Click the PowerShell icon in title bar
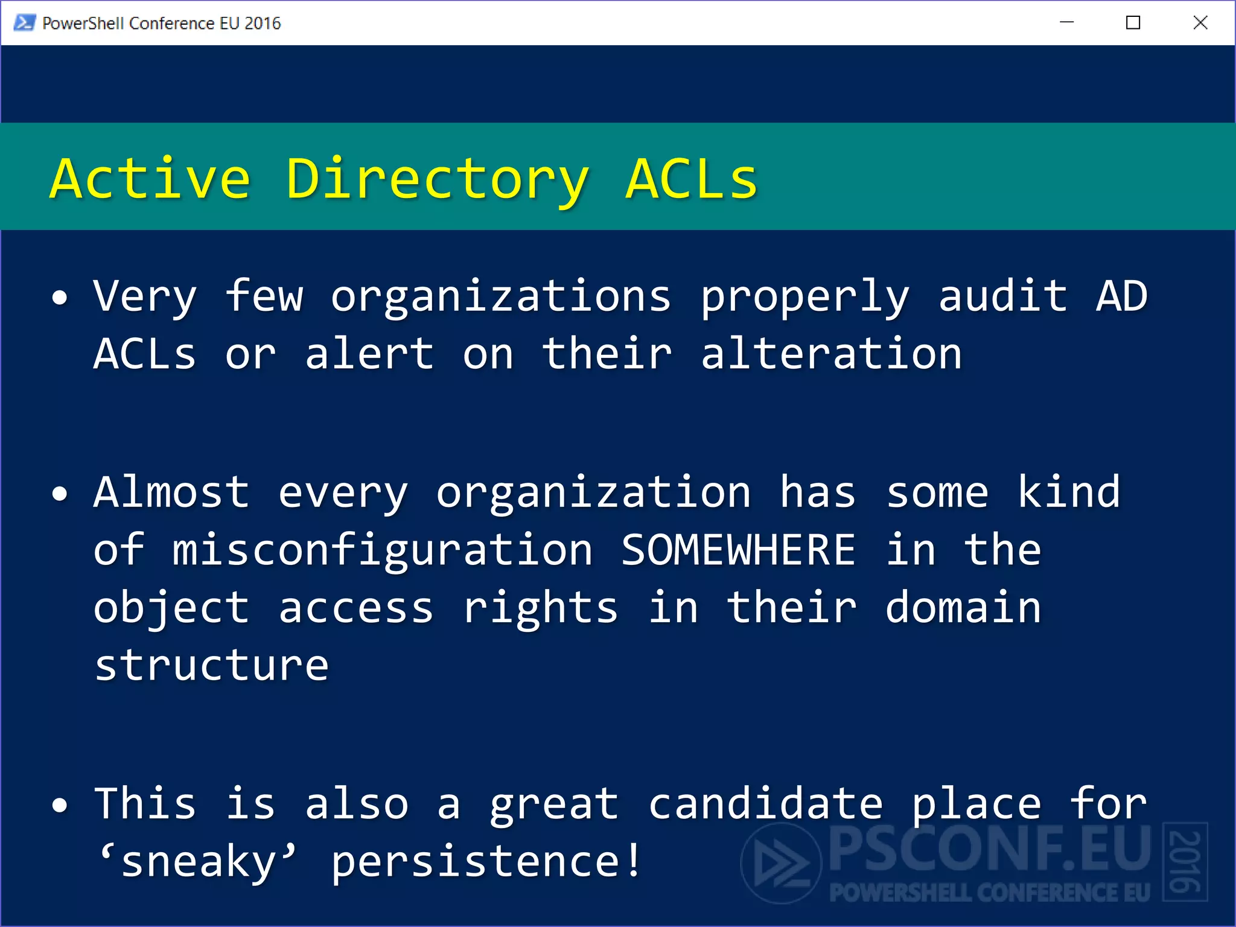 [x=24, y=23]
